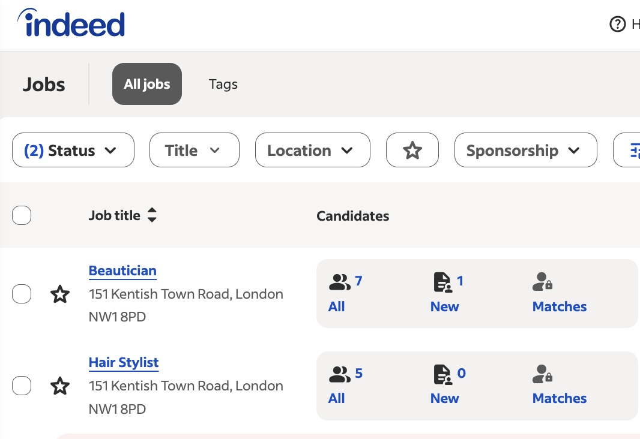Click Hair Stylist all candidates people icon
Image resolution: width=640 pixels, height=439 pixels.
(340, 374)
